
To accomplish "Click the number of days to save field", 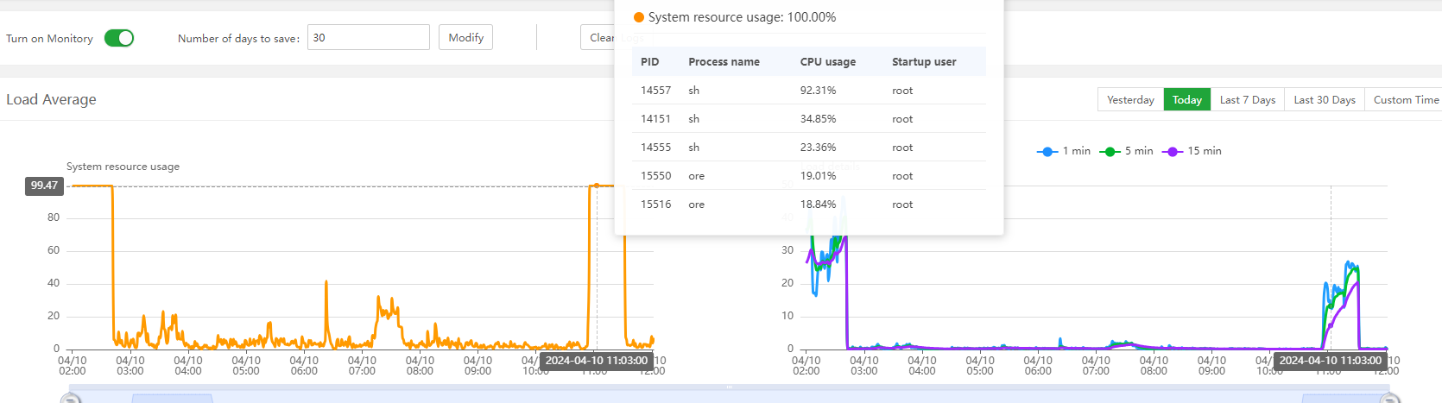I will tap(368, 38).
